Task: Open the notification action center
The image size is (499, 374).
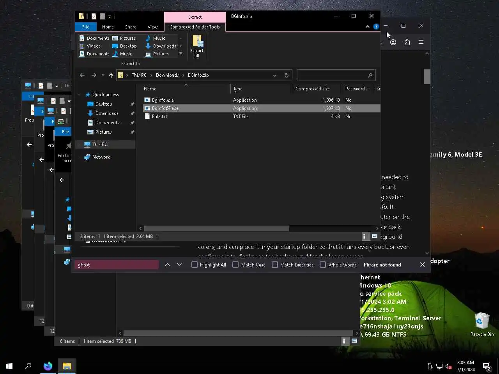Action: (487, 366)
